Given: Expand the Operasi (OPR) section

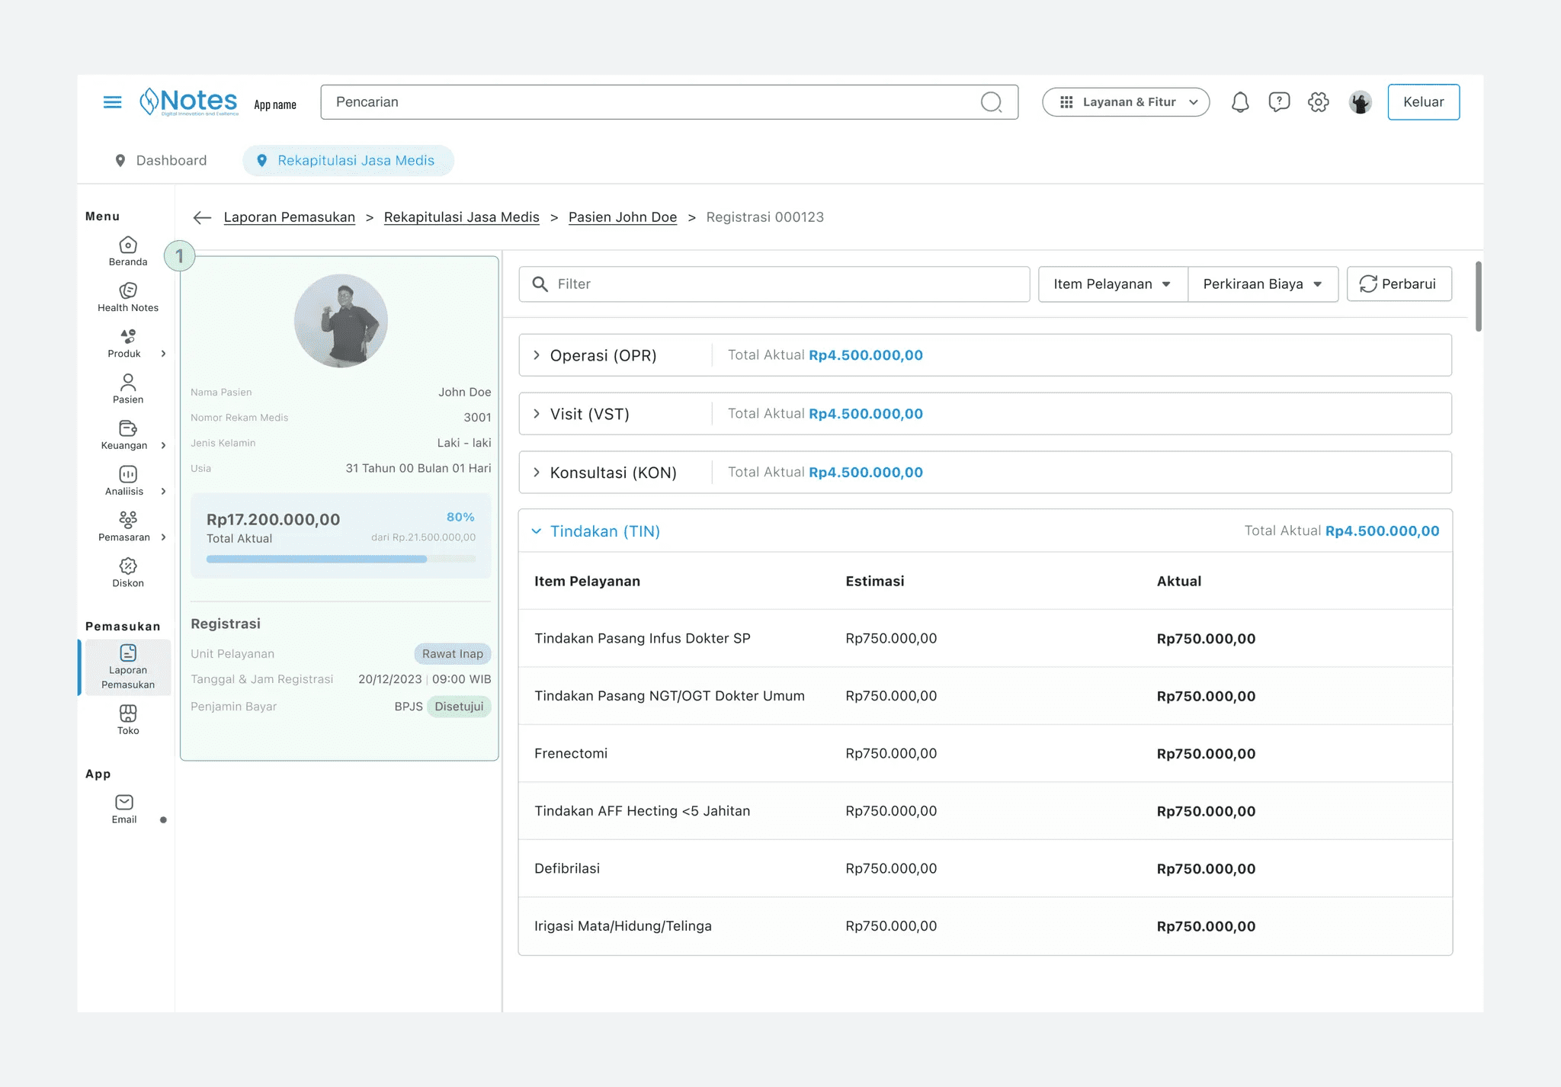Looking at the screenshot, I should (537, 355).
